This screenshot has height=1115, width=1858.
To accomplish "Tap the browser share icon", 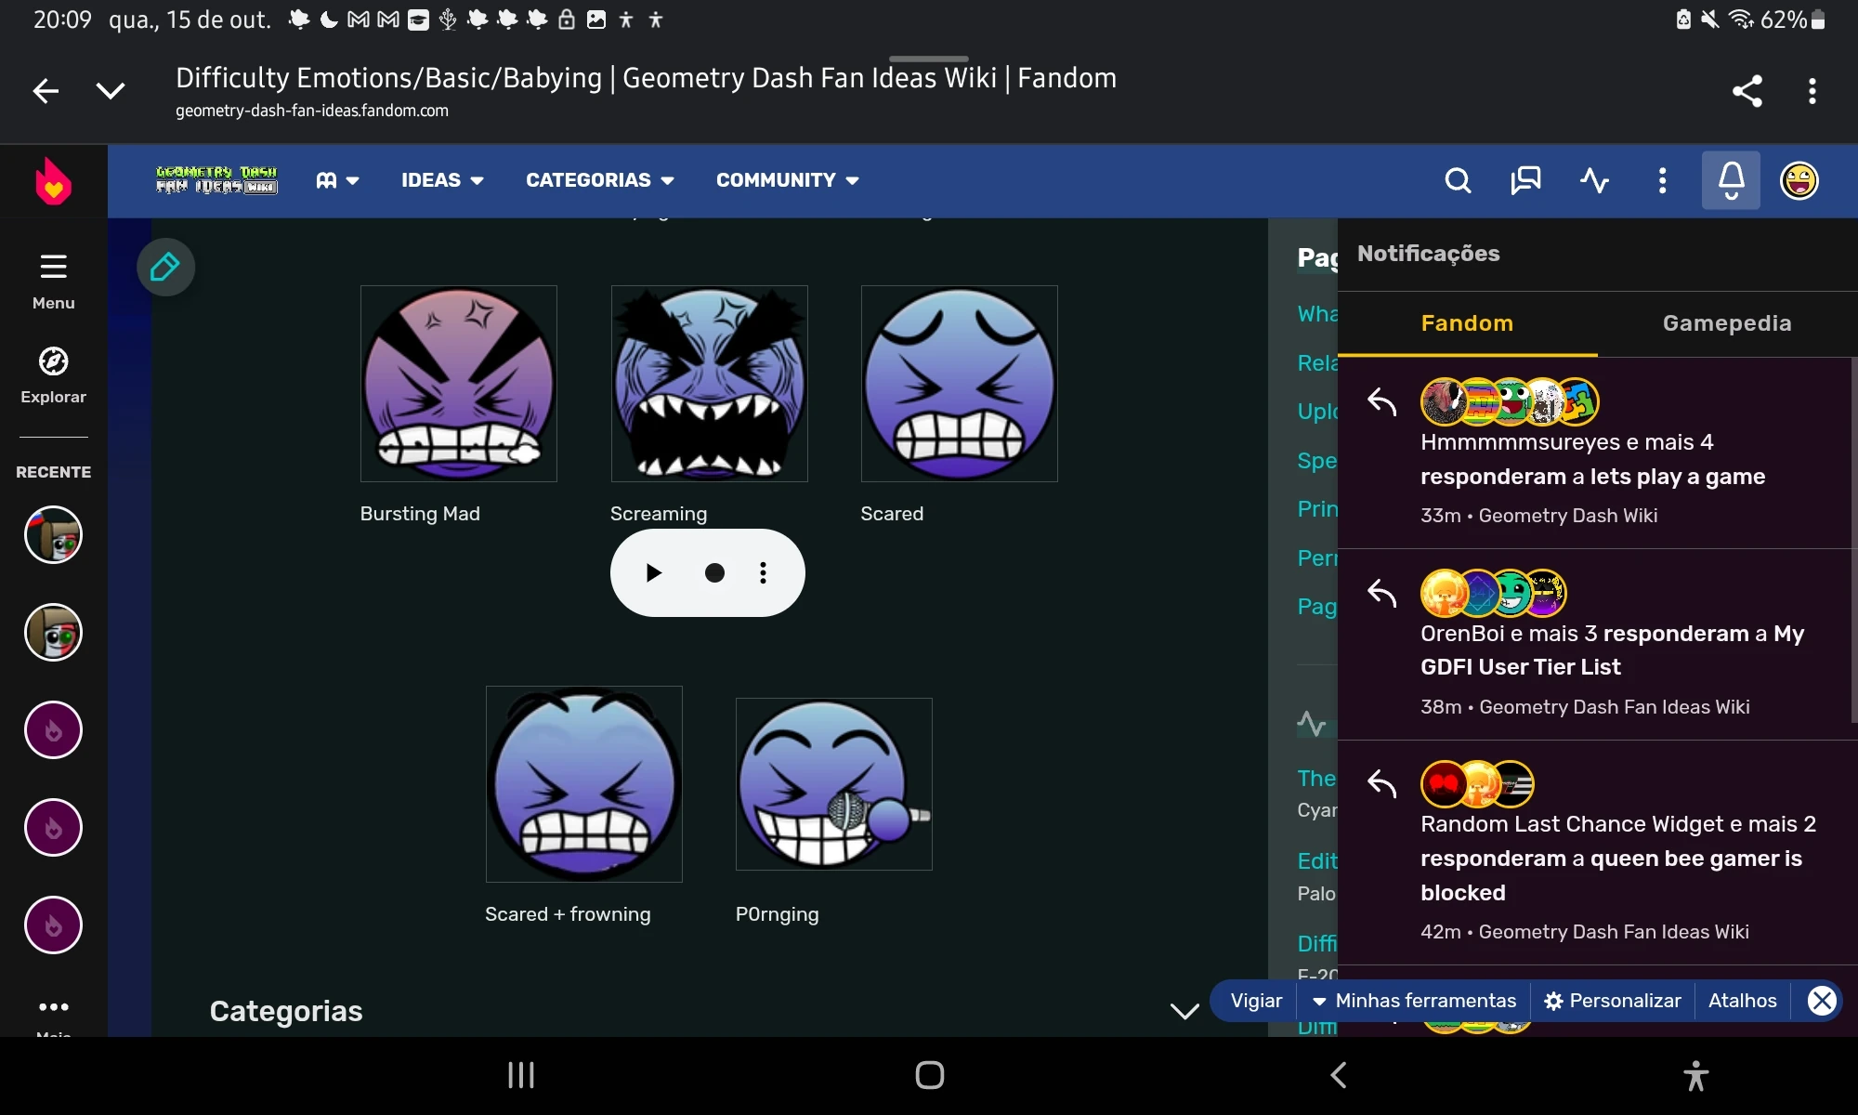I will [x=1747, y=91].
